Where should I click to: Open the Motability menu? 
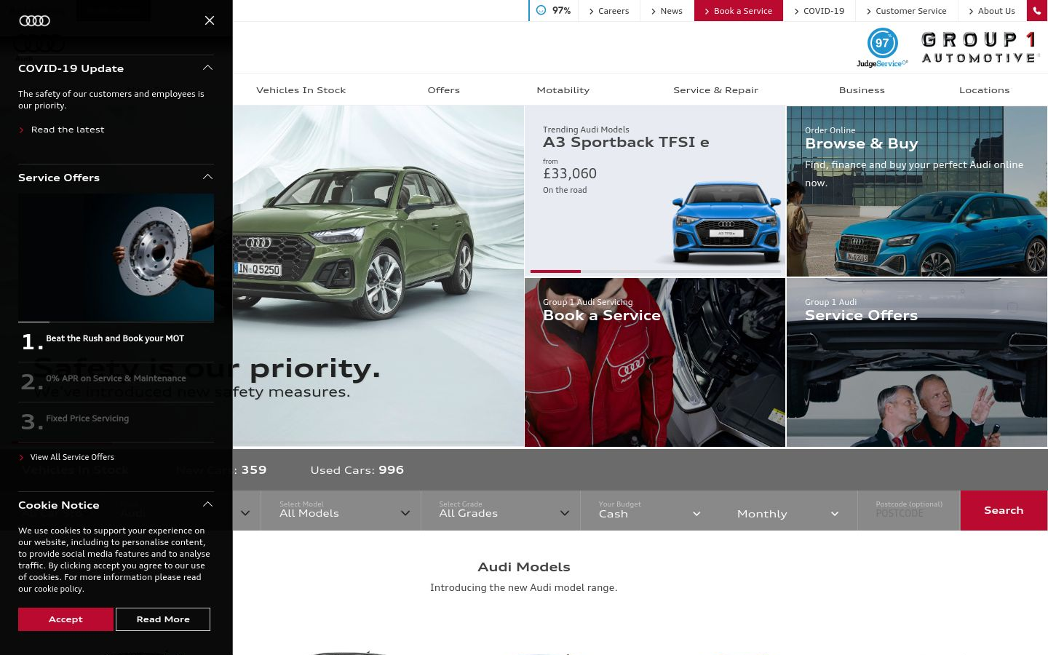(563, 90)
